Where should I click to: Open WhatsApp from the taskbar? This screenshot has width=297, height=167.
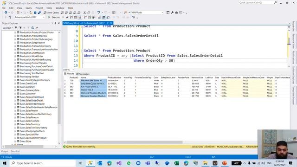129,163
